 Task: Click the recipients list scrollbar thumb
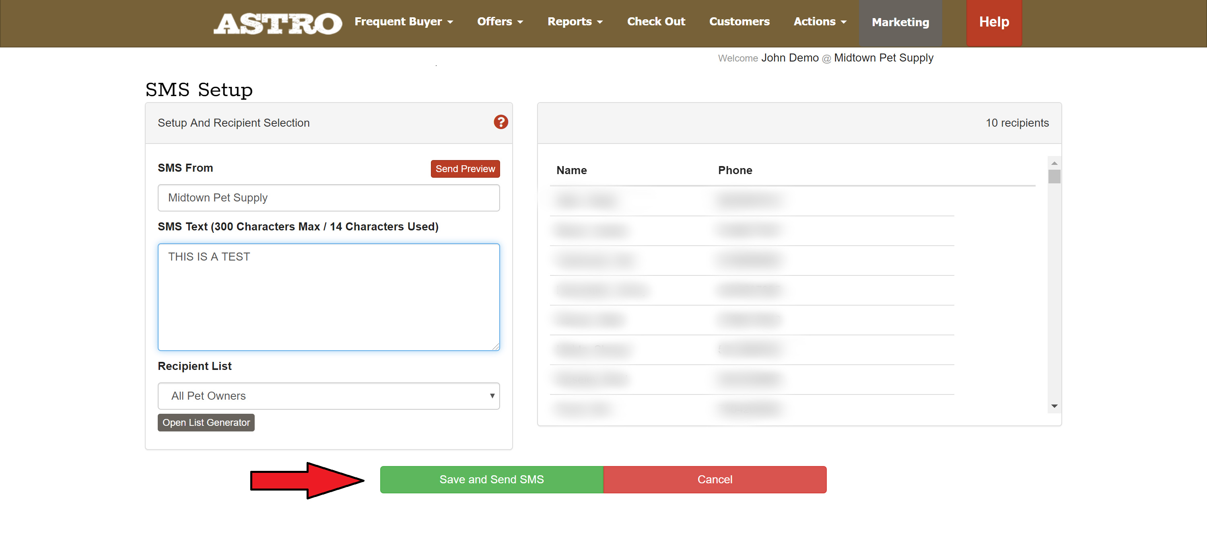click(x=1054, y=177)
